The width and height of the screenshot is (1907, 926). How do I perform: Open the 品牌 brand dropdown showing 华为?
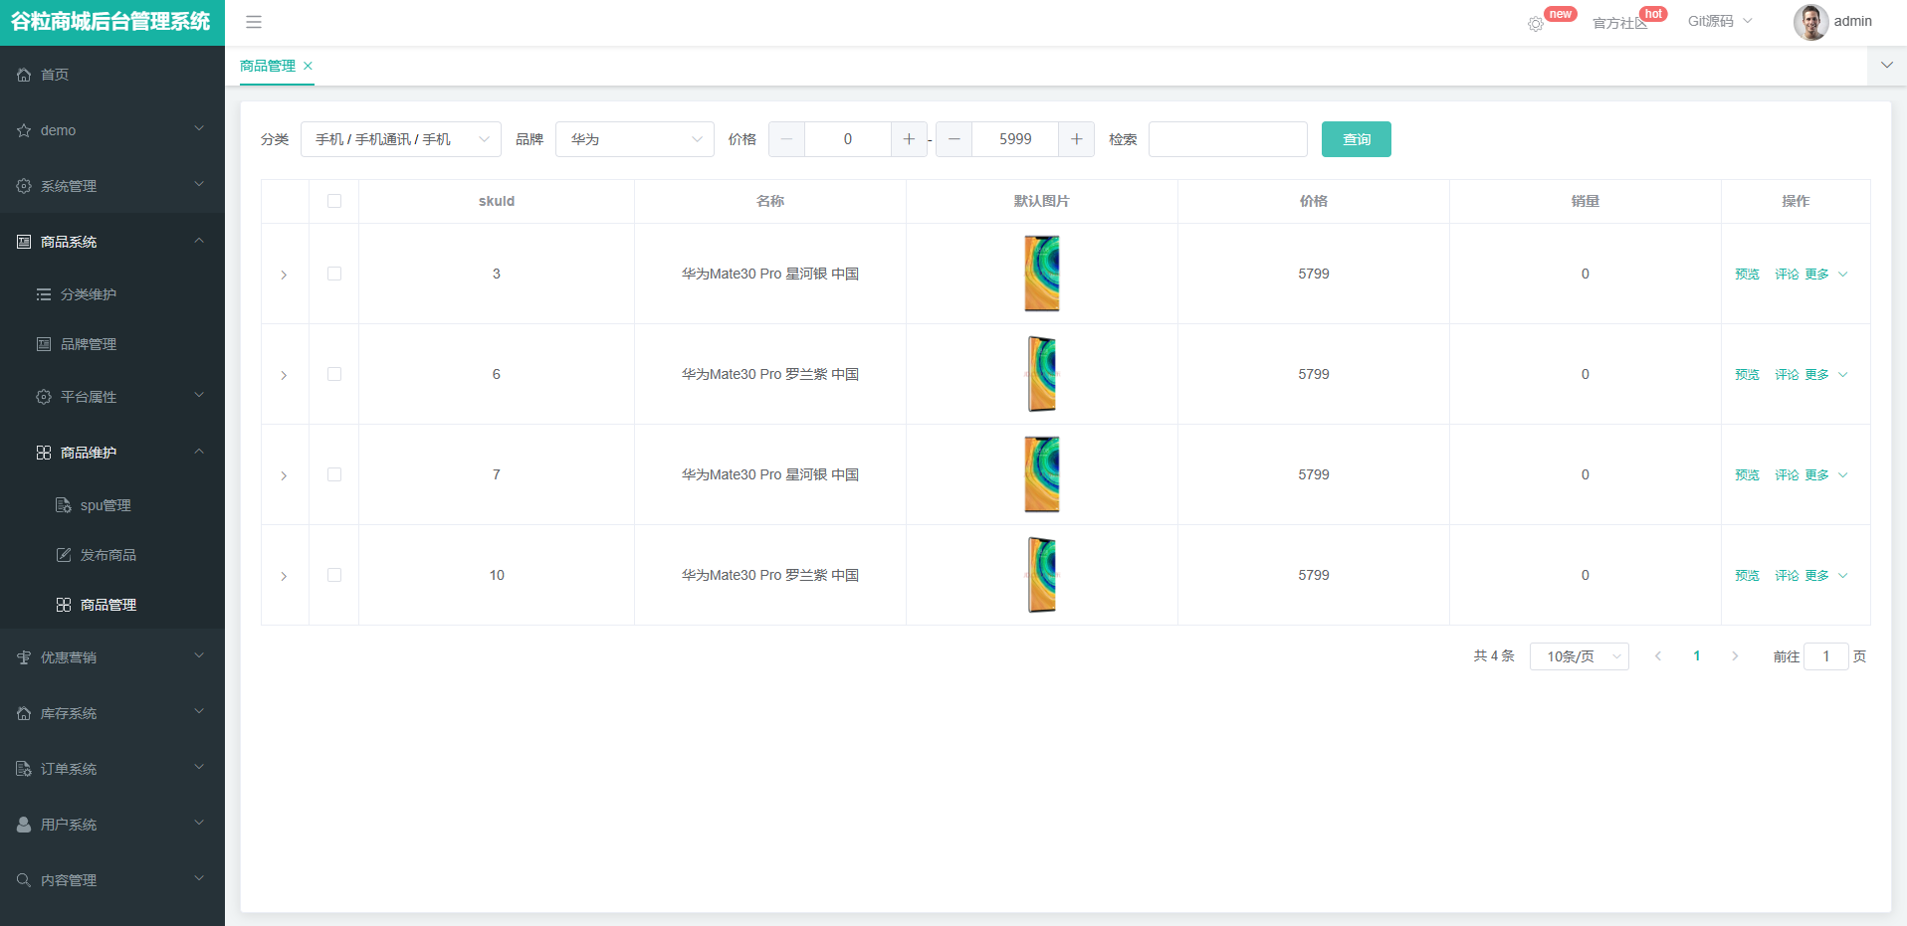pos(634,139)
